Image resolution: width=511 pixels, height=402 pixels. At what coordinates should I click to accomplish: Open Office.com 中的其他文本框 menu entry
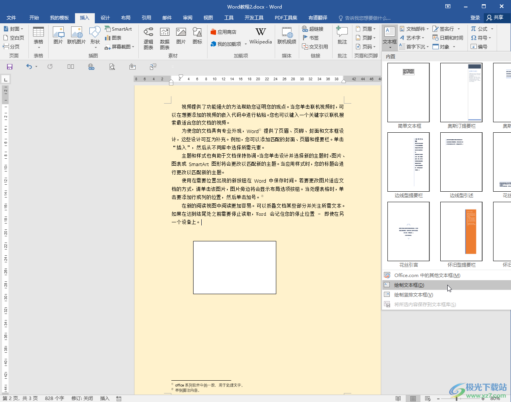click(x=446, y=275)
